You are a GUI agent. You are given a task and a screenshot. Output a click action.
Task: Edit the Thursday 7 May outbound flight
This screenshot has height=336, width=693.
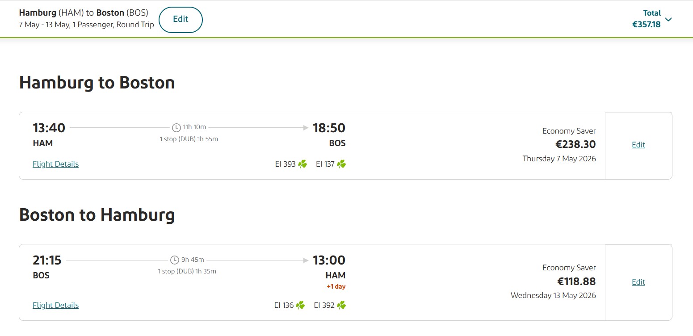click(x=638, y=145)
